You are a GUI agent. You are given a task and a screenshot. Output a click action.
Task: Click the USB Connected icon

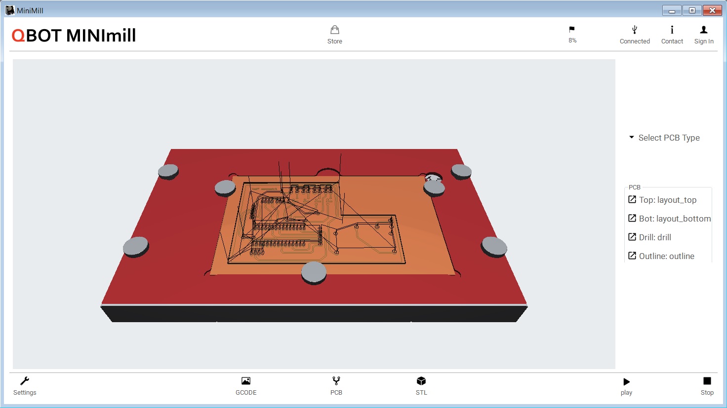coord(635,30)
